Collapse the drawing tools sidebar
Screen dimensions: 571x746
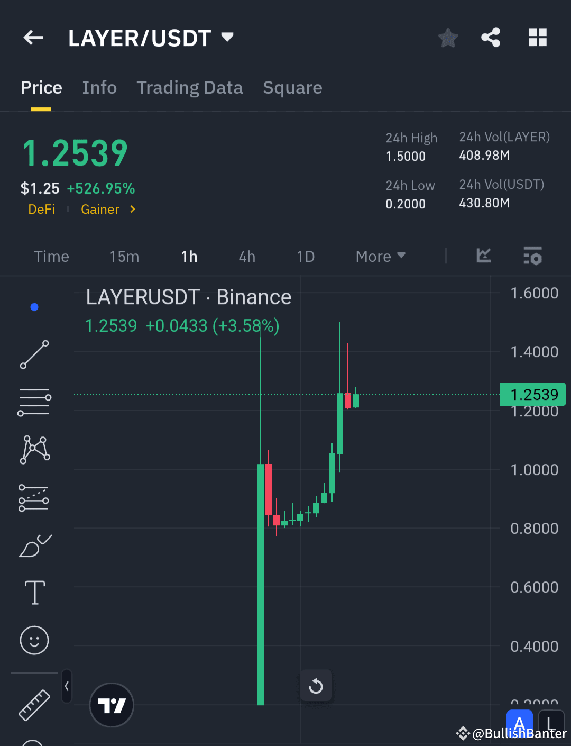coord(67,686)
